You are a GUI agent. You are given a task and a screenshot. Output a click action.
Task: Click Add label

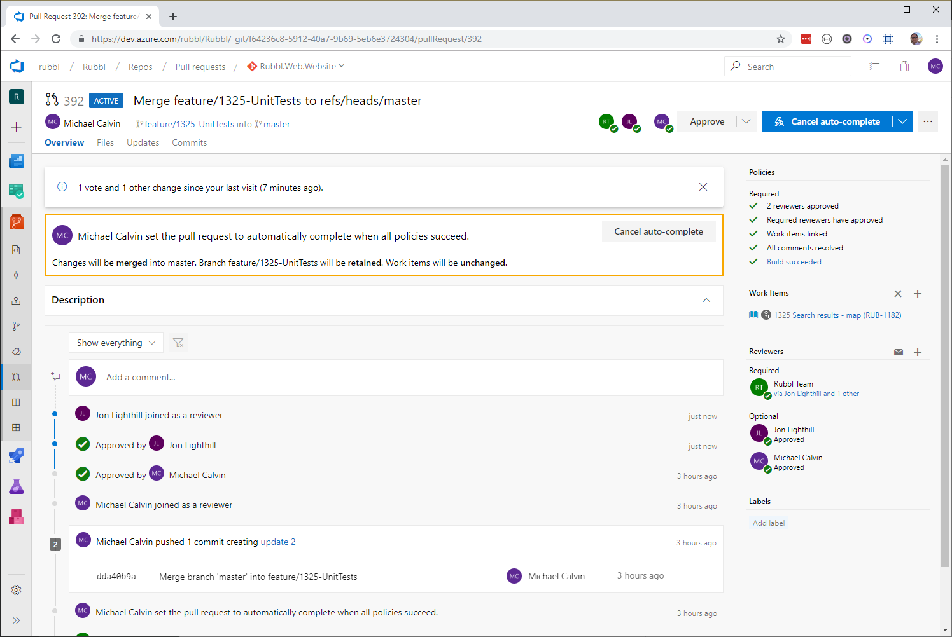769,523
